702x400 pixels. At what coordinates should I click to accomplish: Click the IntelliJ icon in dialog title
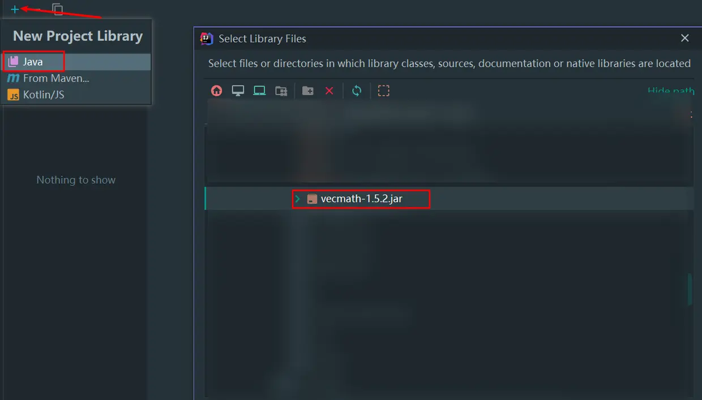tap(207, 38)
